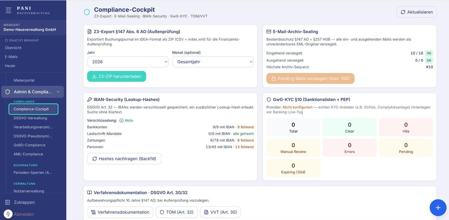Screen dimensions: 449x220
Task: Click the #10 archive sequence value
Action: point(429,67)
